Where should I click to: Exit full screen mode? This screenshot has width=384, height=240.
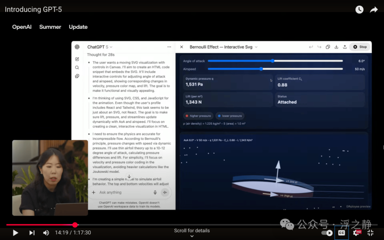370,233
